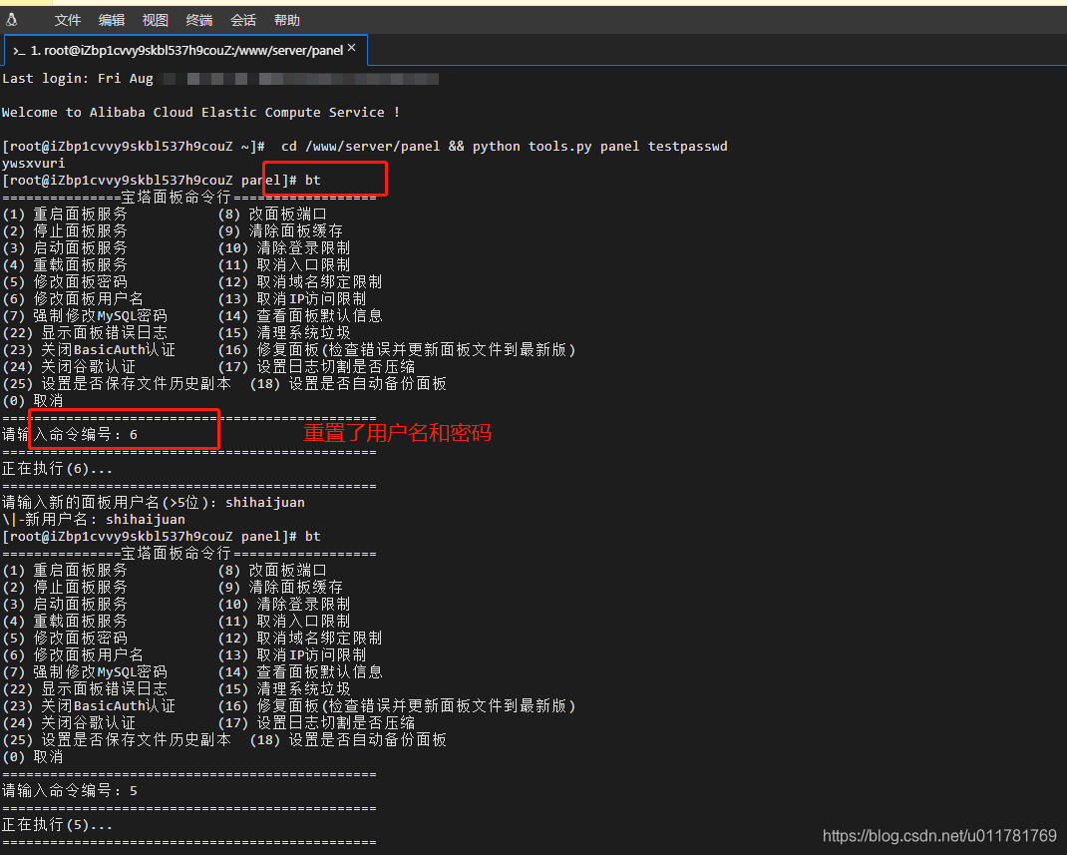Screen dimensions: 1067x855
Task: Click the first (7) 强制修改MySQL密码 entry
Action: (x=85, y=316)
